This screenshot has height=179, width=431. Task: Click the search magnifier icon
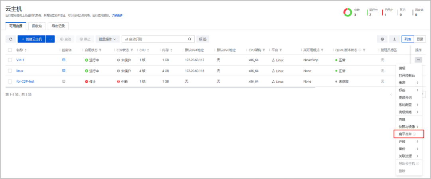click(190, 39)
